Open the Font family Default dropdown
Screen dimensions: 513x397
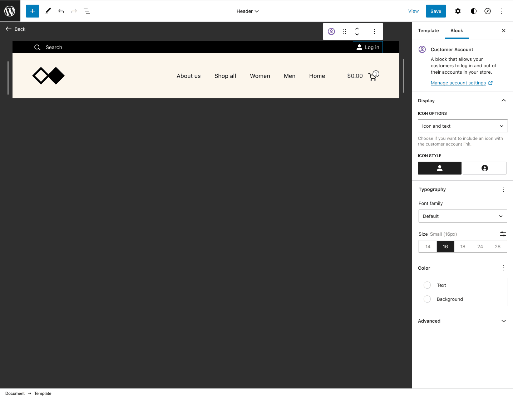tap(463, 216)
